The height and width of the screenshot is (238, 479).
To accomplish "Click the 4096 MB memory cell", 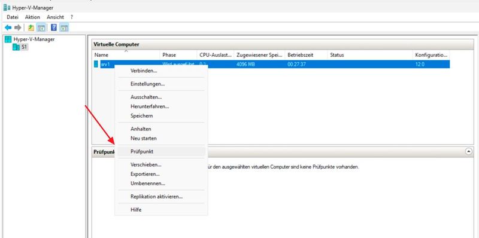I will (x=245, y=65).
